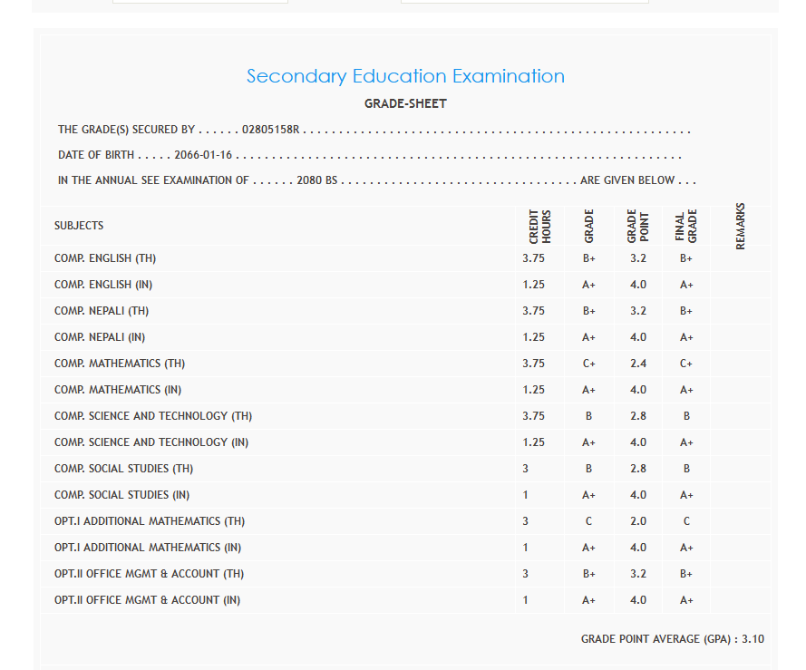Screen dimensions: 806x670
Task: Click the Secondary Education Examination heading
Action: pos(405,76)
